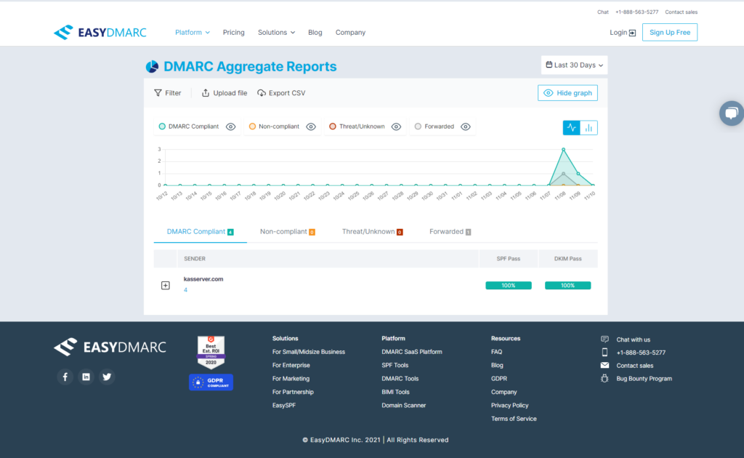
Task: Click the green DMARC Compliant legend circle
Action: [x=162, y=126]
